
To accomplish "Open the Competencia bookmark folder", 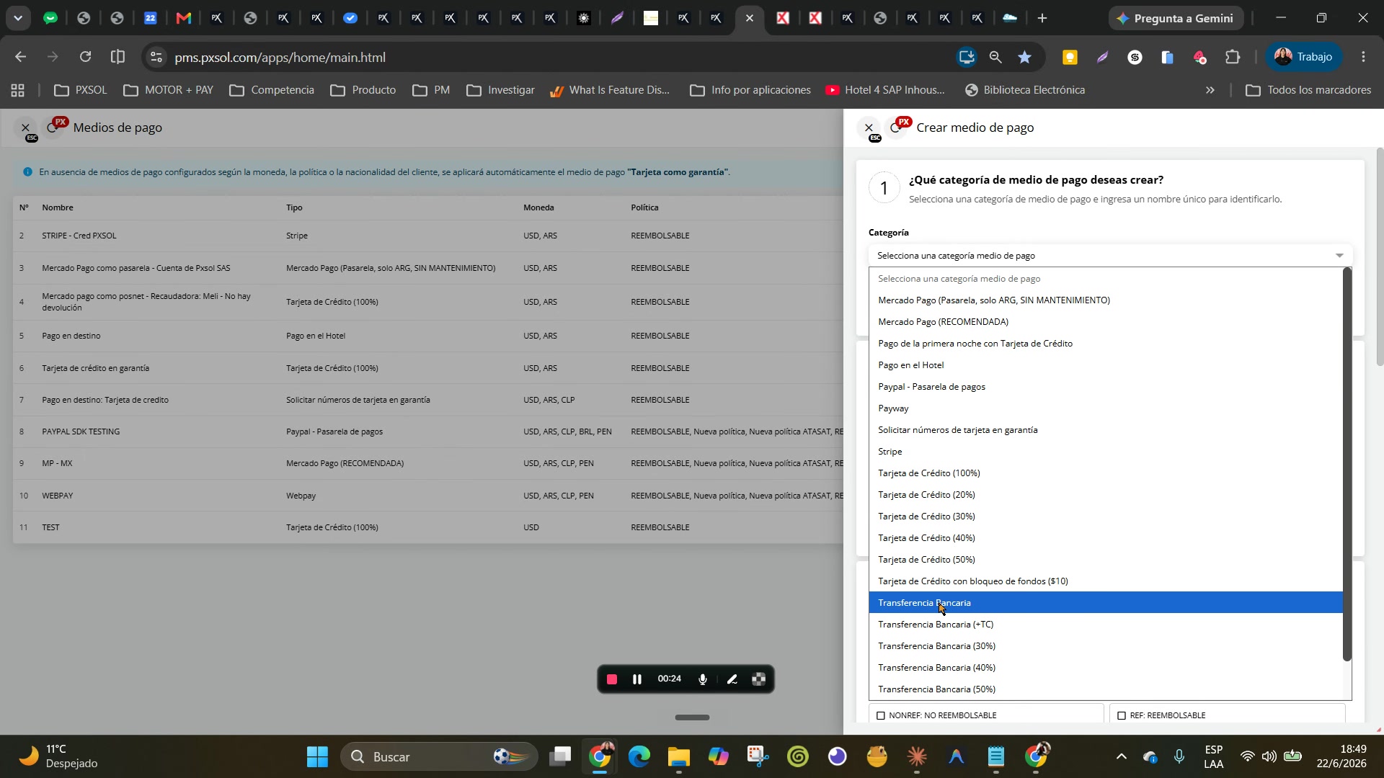I will click(272, 90).
